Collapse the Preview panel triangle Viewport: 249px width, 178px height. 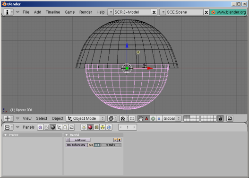click(x=6, y=135)
